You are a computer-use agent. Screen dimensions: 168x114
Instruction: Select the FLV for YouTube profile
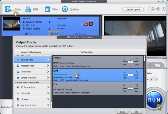point(98,88)
